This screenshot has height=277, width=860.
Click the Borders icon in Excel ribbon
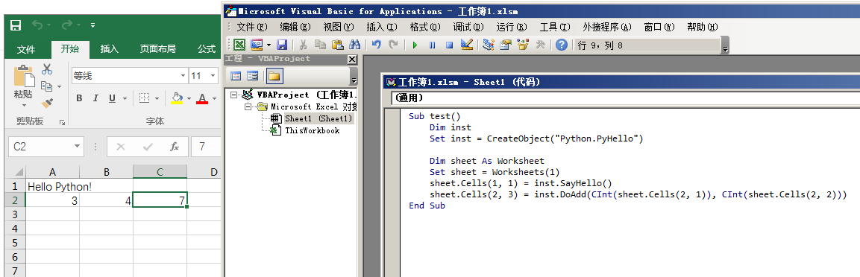tap(144, 98)
